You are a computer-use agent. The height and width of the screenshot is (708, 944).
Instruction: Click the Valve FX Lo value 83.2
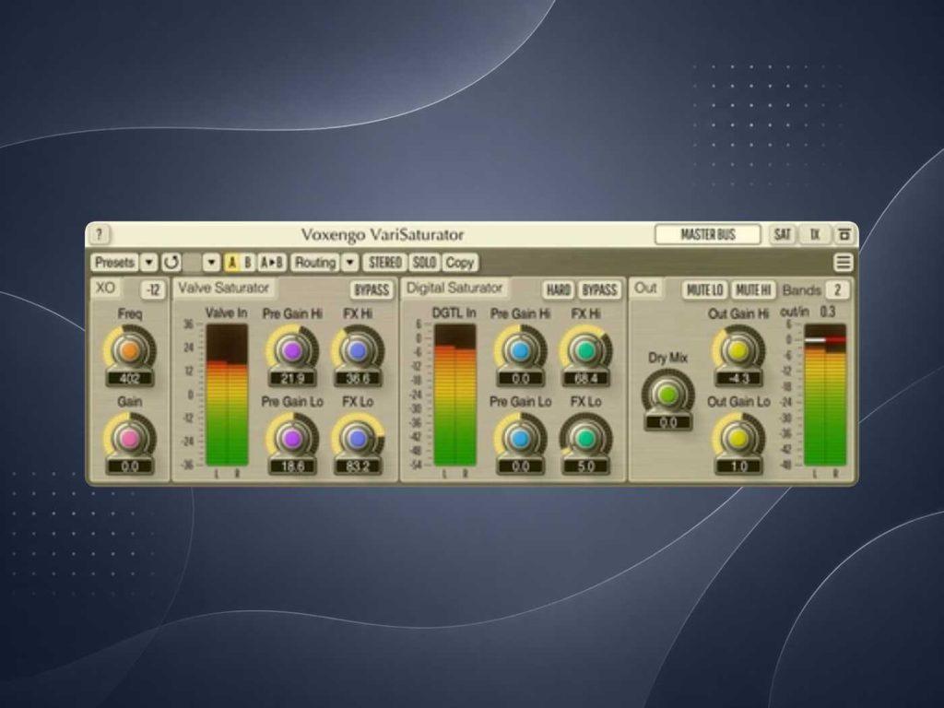pos(358,466)
